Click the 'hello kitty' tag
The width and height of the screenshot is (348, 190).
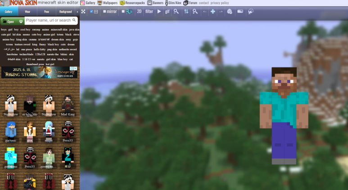pyautogui.click(x=40, y=49)
